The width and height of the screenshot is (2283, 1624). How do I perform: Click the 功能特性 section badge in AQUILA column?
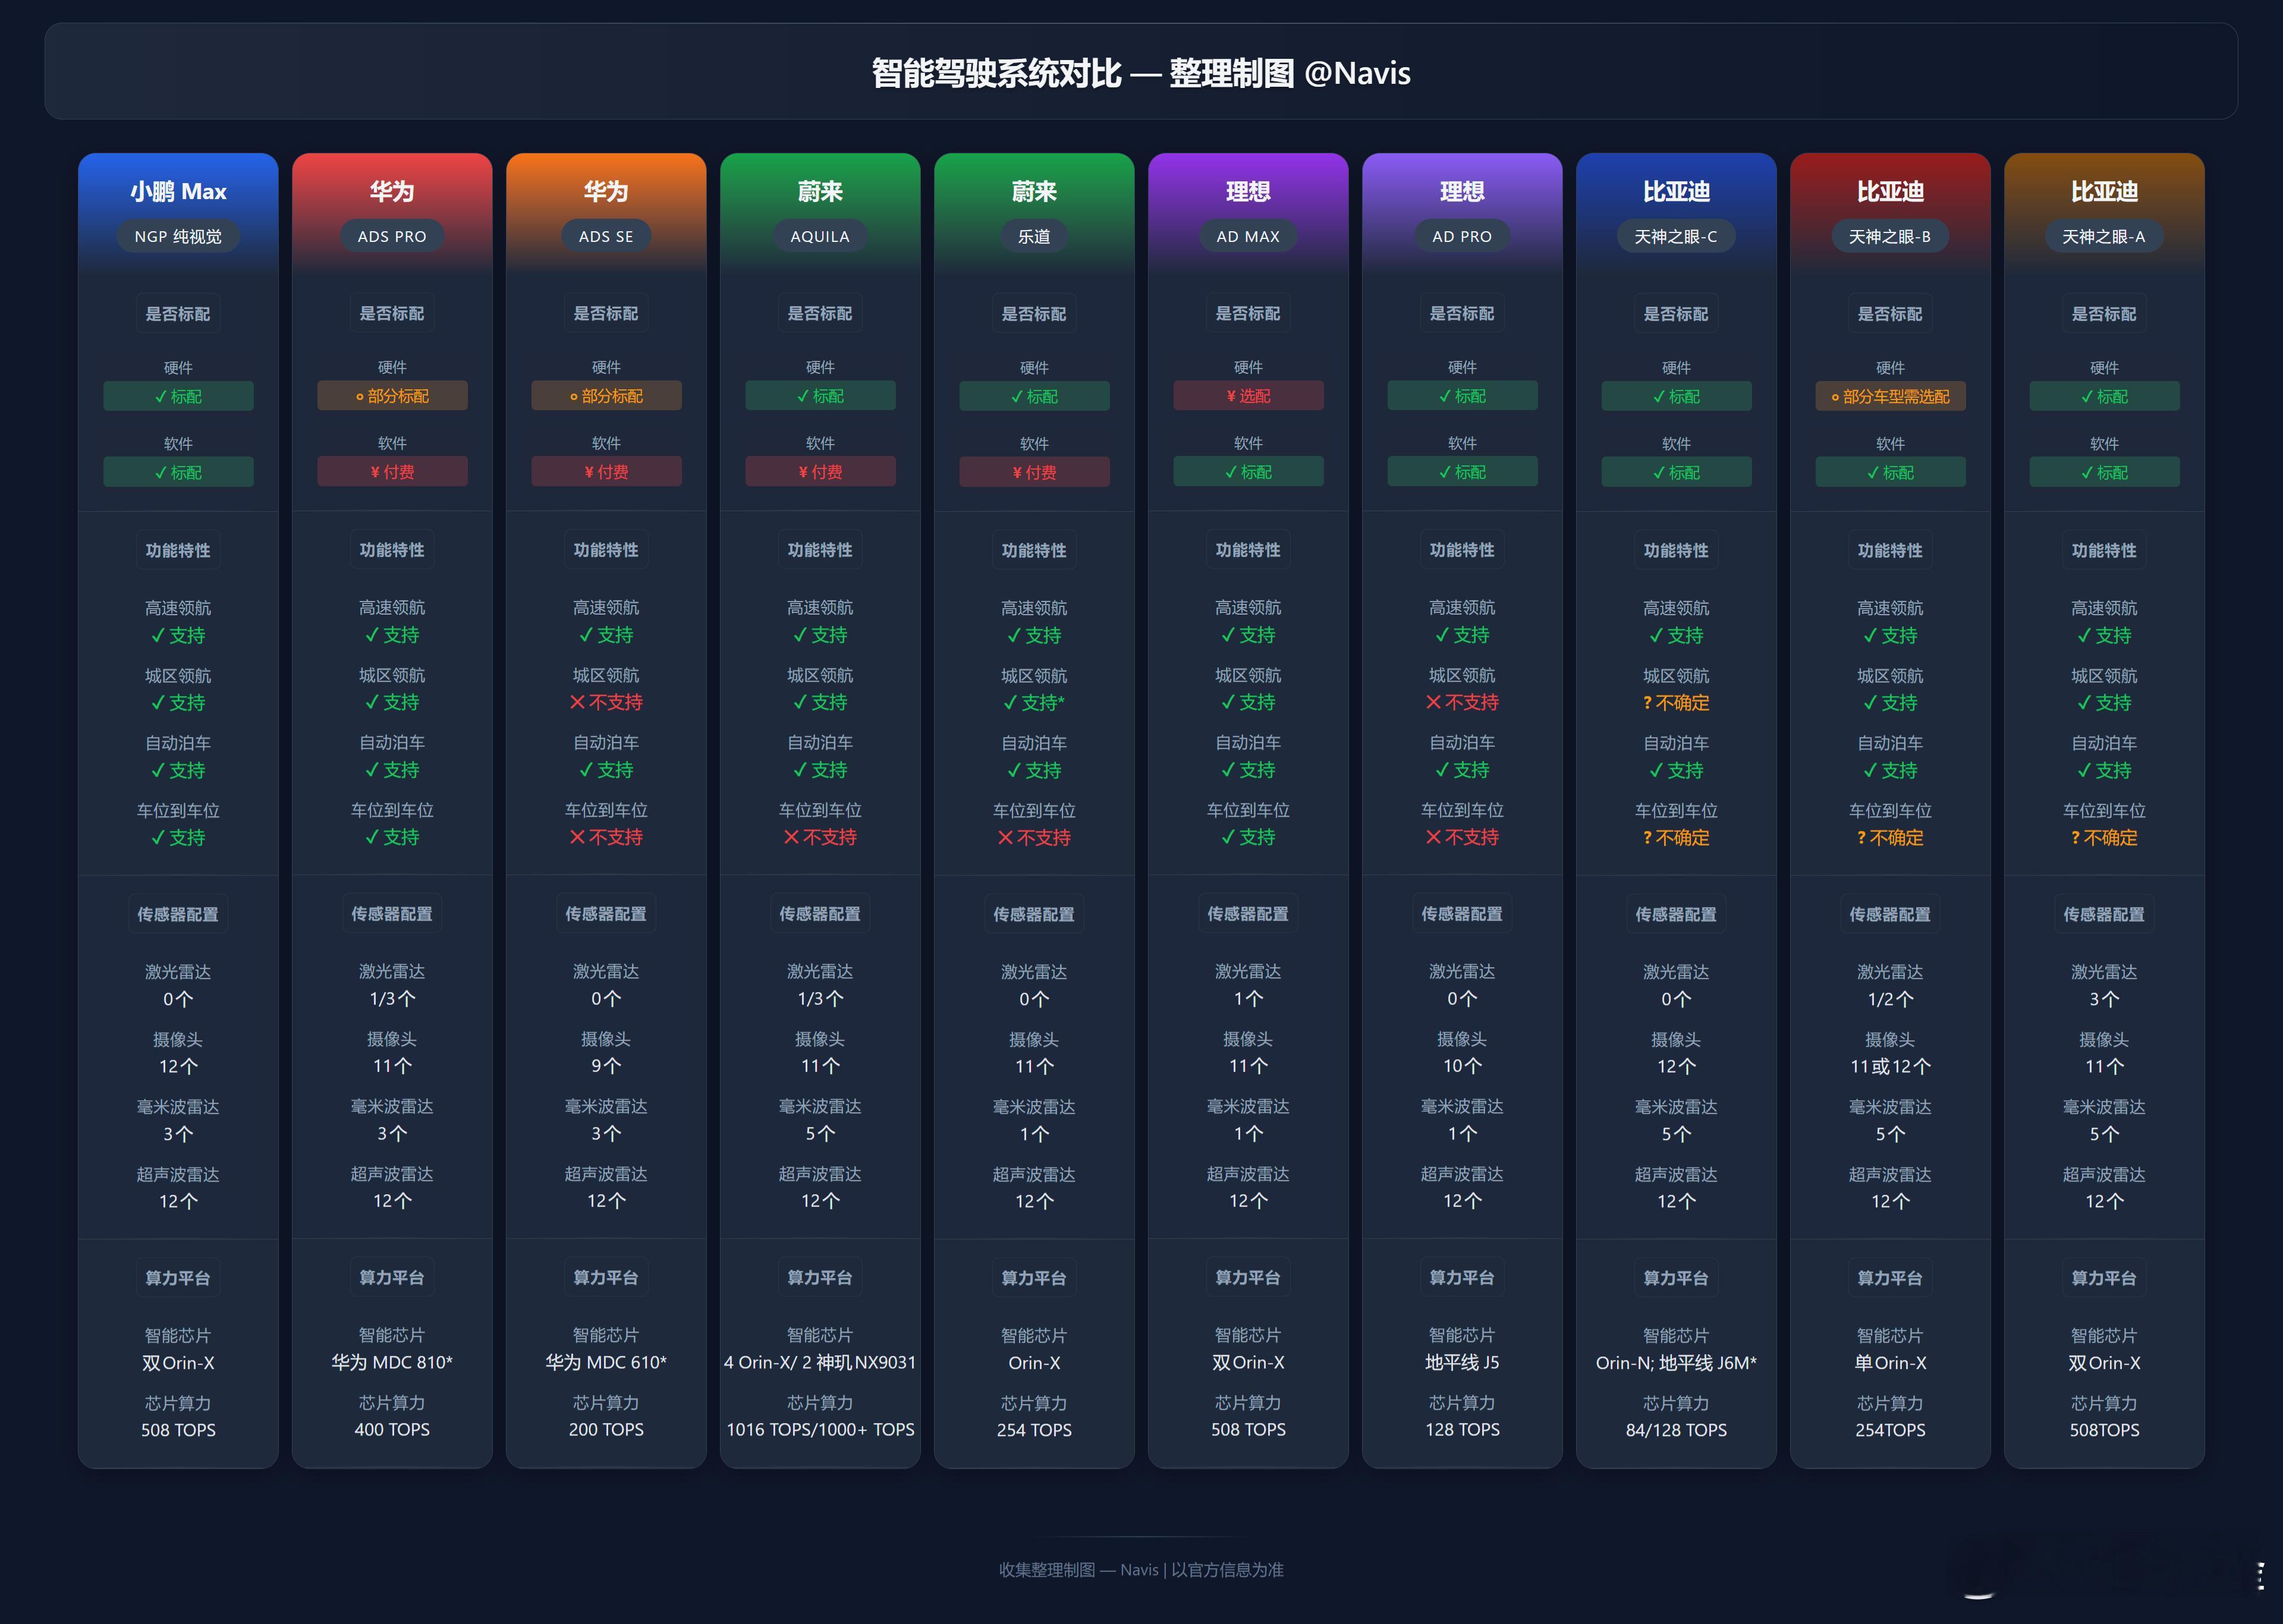point(820,550)
